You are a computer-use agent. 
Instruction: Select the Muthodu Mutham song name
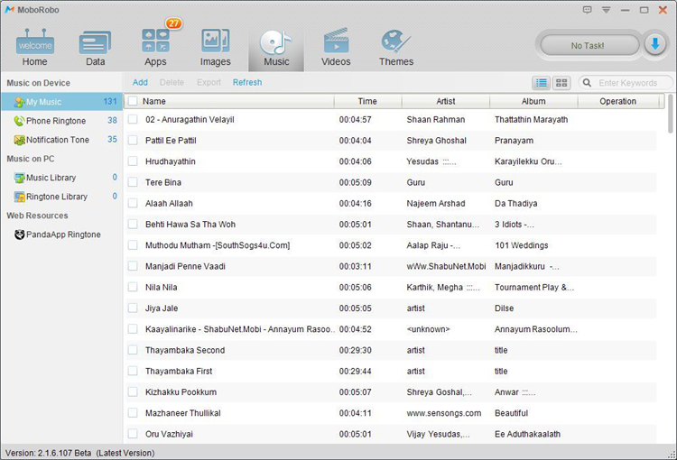(218, 245)
